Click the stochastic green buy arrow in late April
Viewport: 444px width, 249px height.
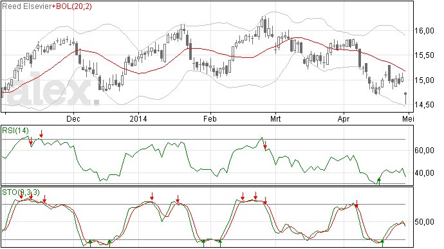tap(382, 243)
